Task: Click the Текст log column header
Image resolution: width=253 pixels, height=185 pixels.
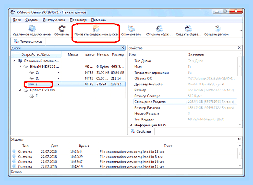Action: 168,146
